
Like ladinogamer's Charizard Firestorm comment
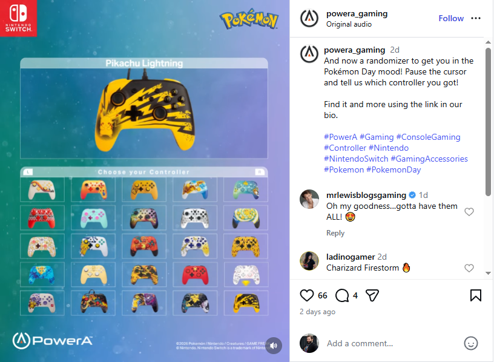(x=469, y=268)
